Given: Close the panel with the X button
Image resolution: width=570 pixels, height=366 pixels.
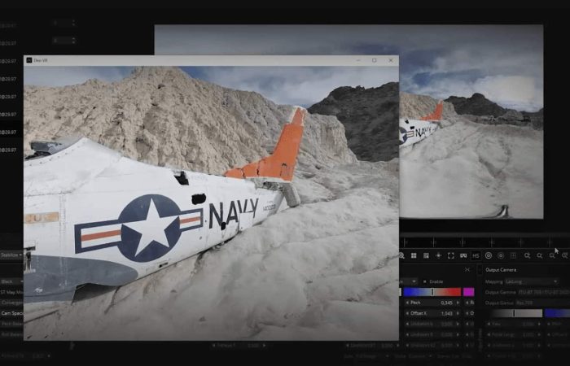Looking at the screenshot, I should point(467,269).
